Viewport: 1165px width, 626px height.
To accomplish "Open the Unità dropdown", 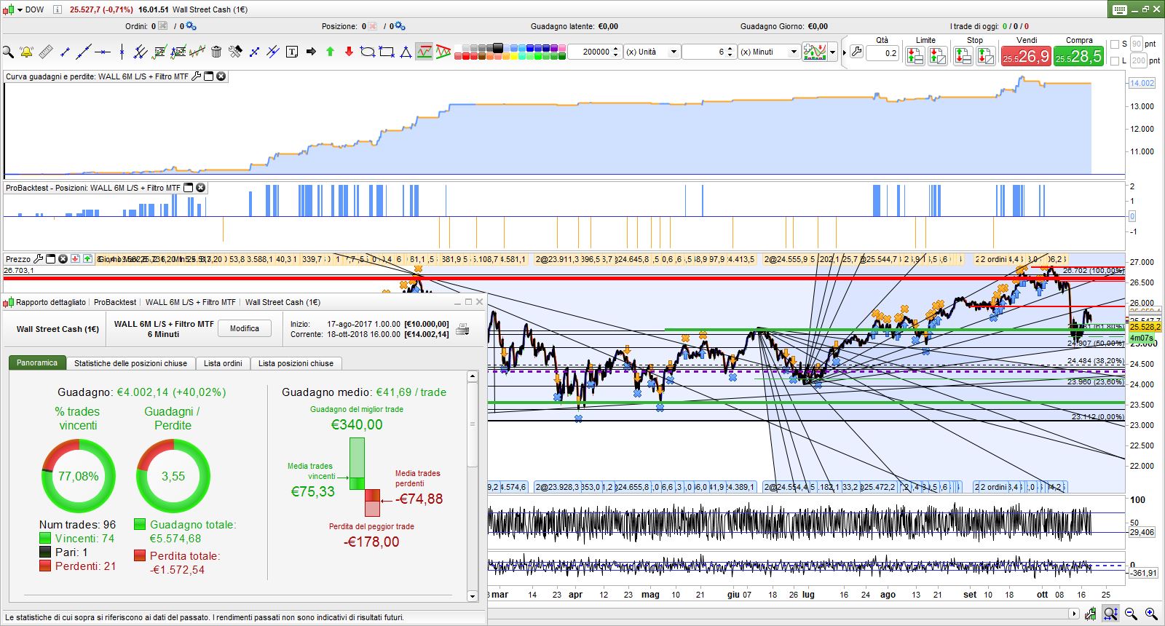I will click(674, 52).
